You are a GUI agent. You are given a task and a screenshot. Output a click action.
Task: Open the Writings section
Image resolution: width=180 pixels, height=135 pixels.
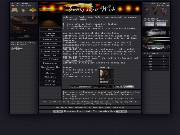[x=50, y=81]
